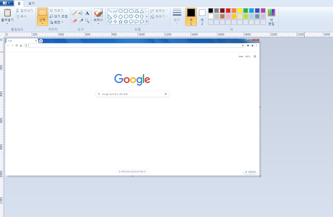
Task: Activate Color 2 (색 2) background box
Action: pyautogui.click(x=202, y=17)
